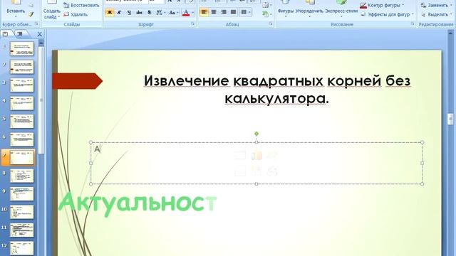Open the Выделить select dropdown
The image size is (456, 256).
(x=436, y=14)
